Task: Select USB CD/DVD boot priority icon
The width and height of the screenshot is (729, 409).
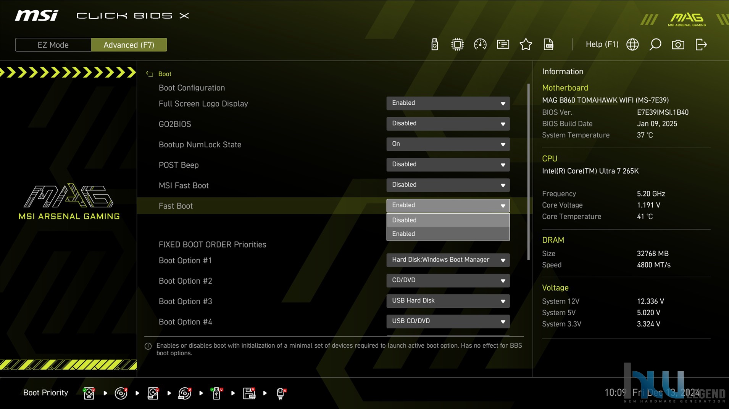Action: [x=185, y=393]
